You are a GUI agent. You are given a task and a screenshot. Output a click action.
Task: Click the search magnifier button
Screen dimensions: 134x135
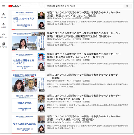click(x=127, y=6)
